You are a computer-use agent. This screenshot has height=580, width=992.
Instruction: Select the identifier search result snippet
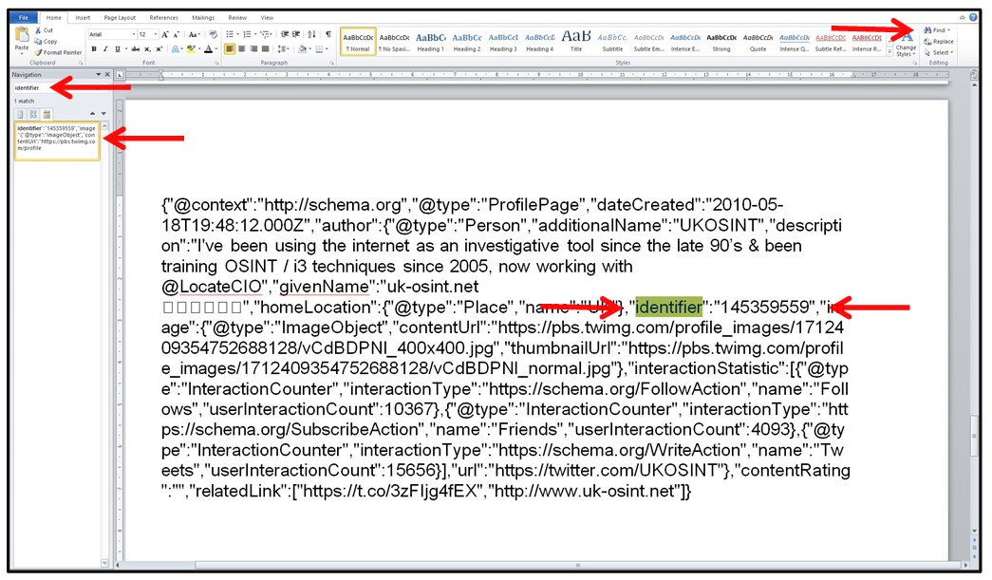[x=57, y=141]
